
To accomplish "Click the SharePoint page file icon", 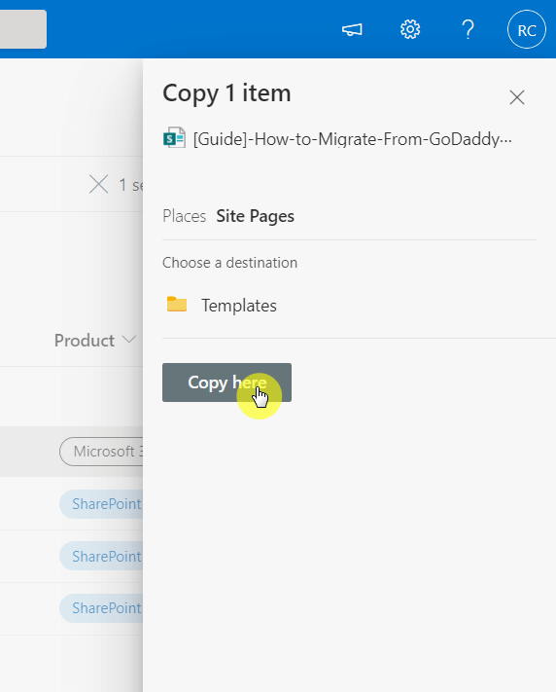I will pyautogui.click(x=174, y=138).
